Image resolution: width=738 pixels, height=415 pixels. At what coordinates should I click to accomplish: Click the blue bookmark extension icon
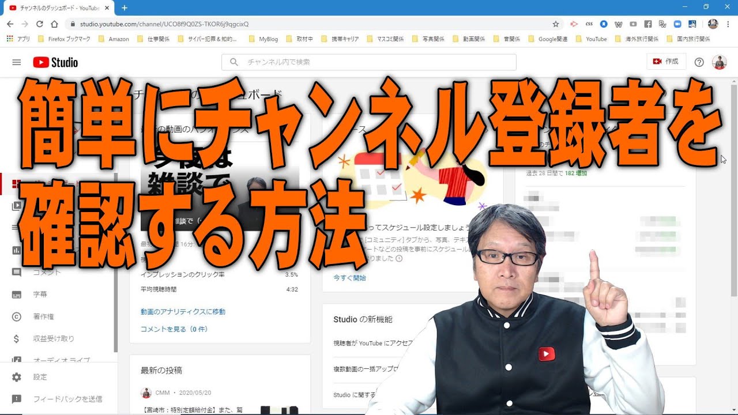click(x=604, y=24)
